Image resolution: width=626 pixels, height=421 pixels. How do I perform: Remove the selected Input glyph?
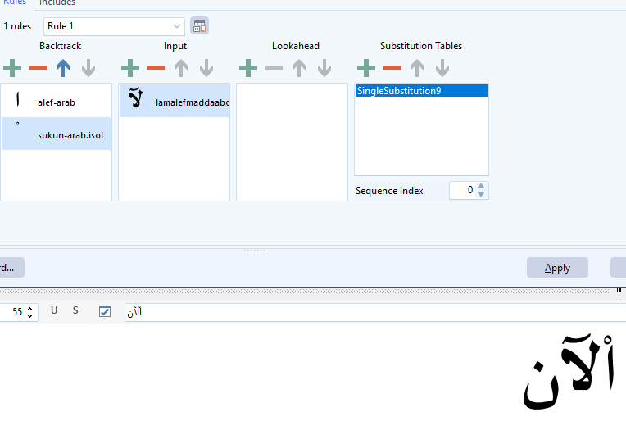[156, 67]
